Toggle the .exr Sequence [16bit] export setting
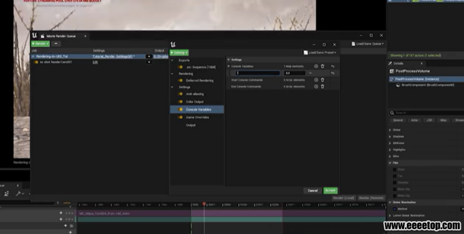This screenshot has height=234, width=464. pyautogui.click(x=180, y=67)
